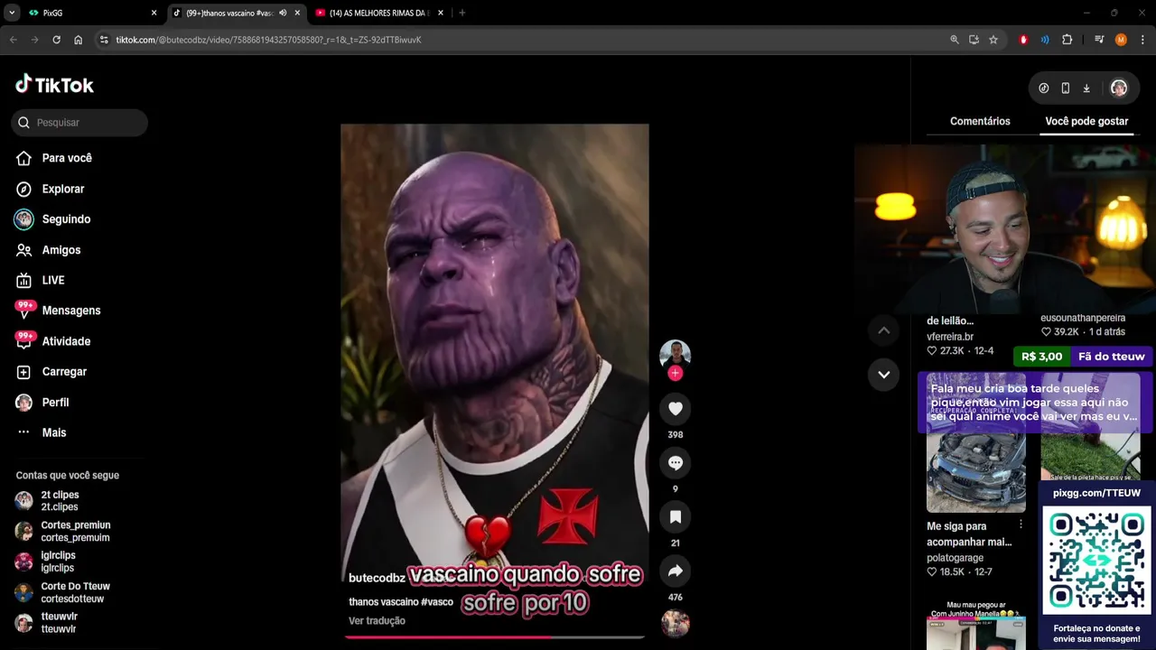Click the download desktop app icon
Image resolution: width=1156 pixels, height=650 pixels.
click(x=1086, y=88)
